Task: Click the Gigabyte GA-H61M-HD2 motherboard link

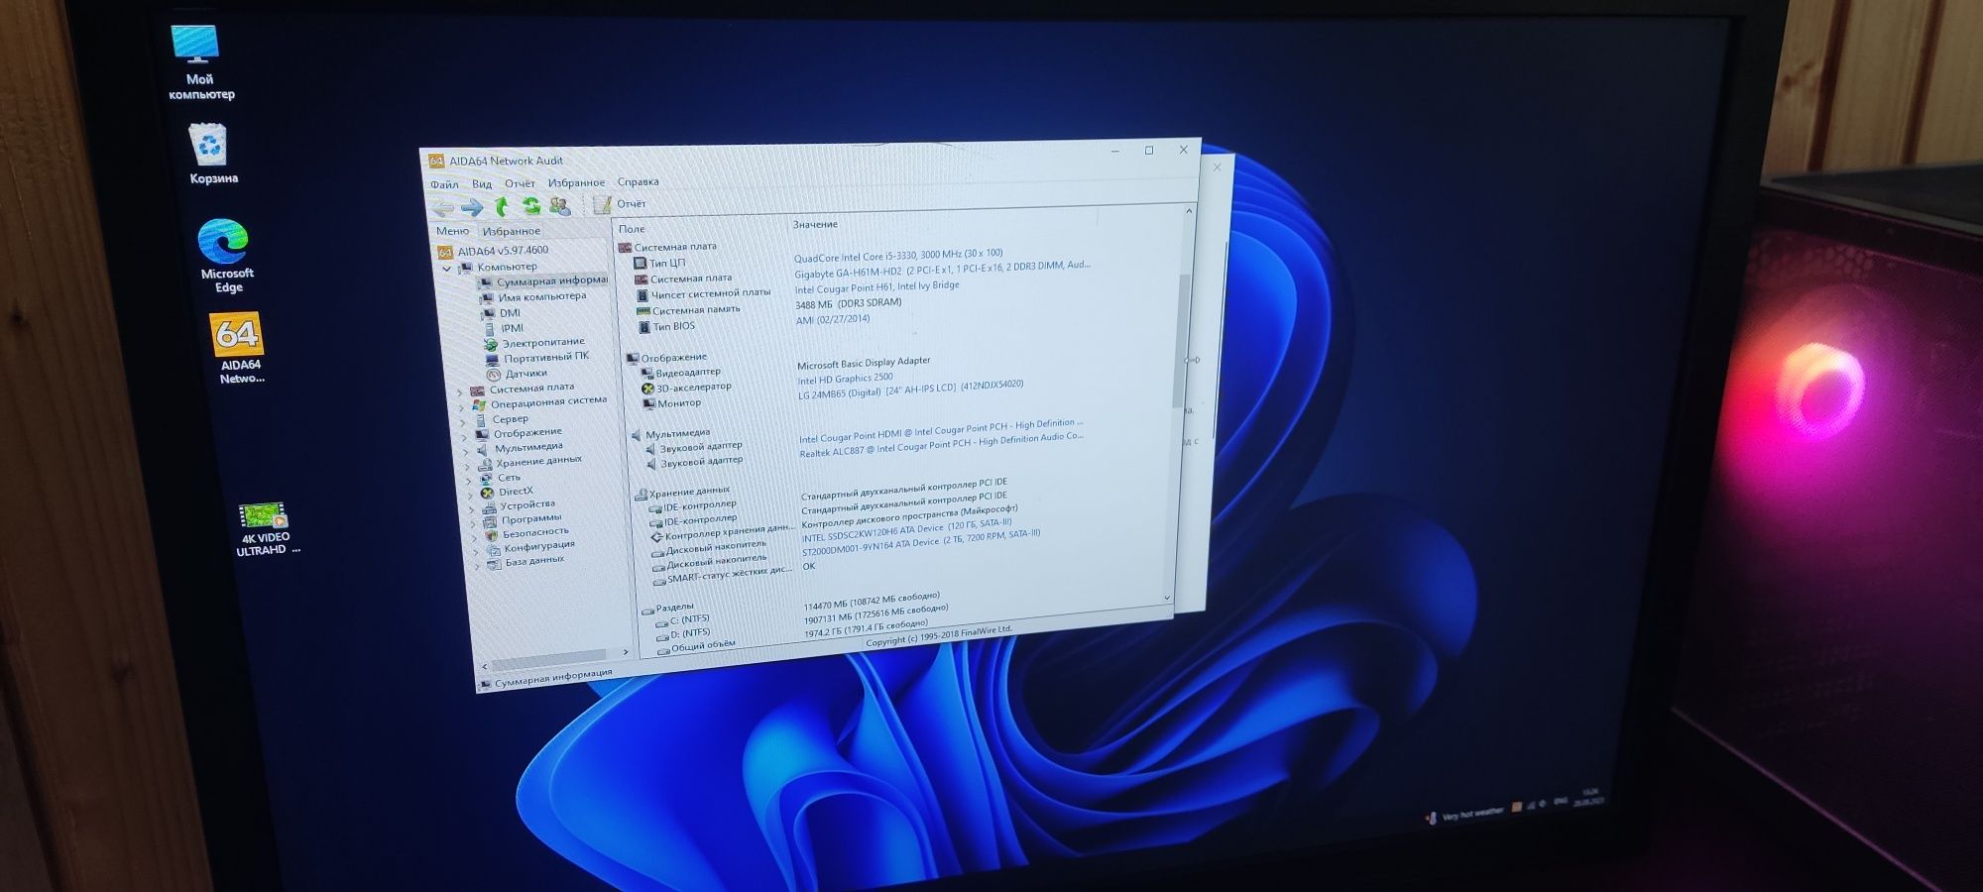Action: coord(941,269)
